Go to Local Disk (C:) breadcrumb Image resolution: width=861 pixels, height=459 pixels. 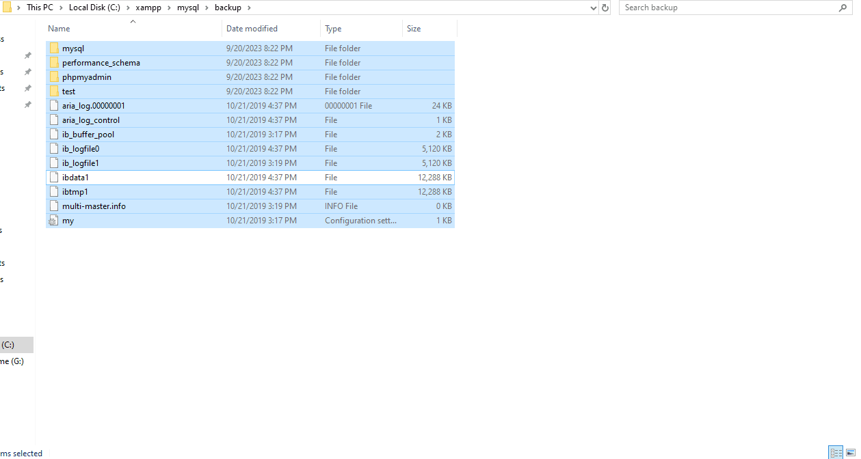click(94, 8)
